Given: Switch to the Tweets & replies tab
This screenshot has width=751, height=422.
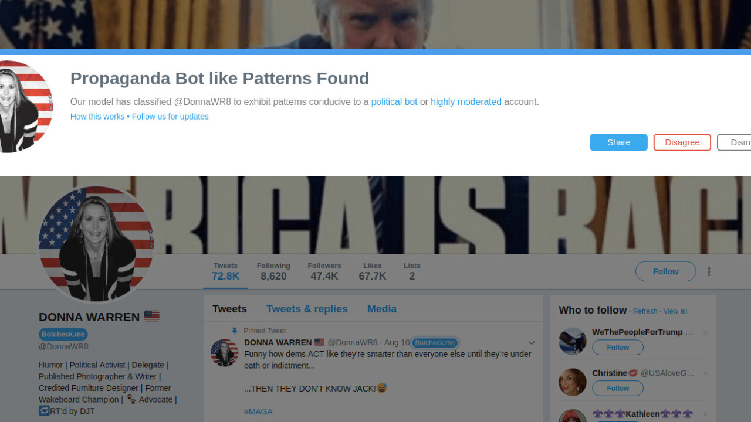Looking at the screenshot, I should [307, 309].
